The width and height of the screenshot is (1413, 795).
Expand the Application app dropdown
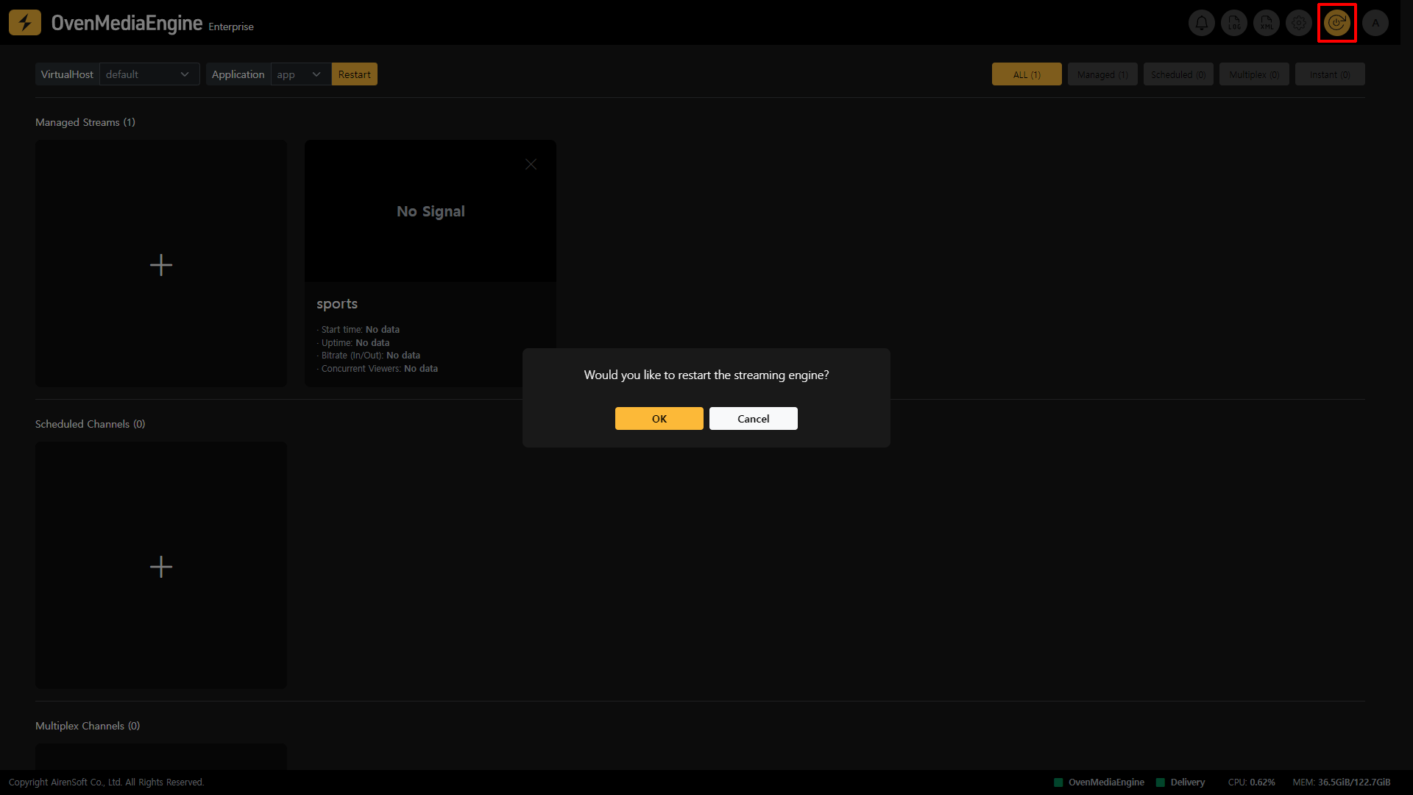pos(300,74)
